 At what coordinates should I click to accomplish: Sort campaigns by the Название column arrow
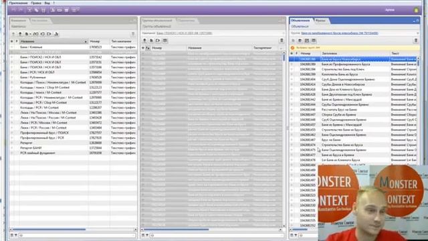click(x=86, y=42)
